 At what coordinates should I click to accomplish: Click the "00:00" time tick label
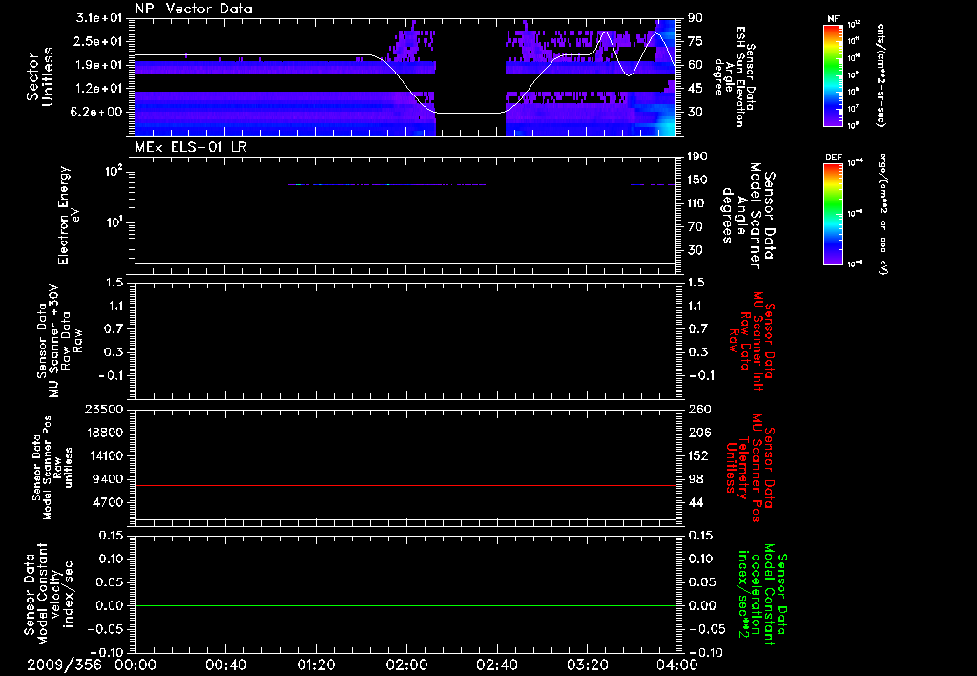(135, 665)
